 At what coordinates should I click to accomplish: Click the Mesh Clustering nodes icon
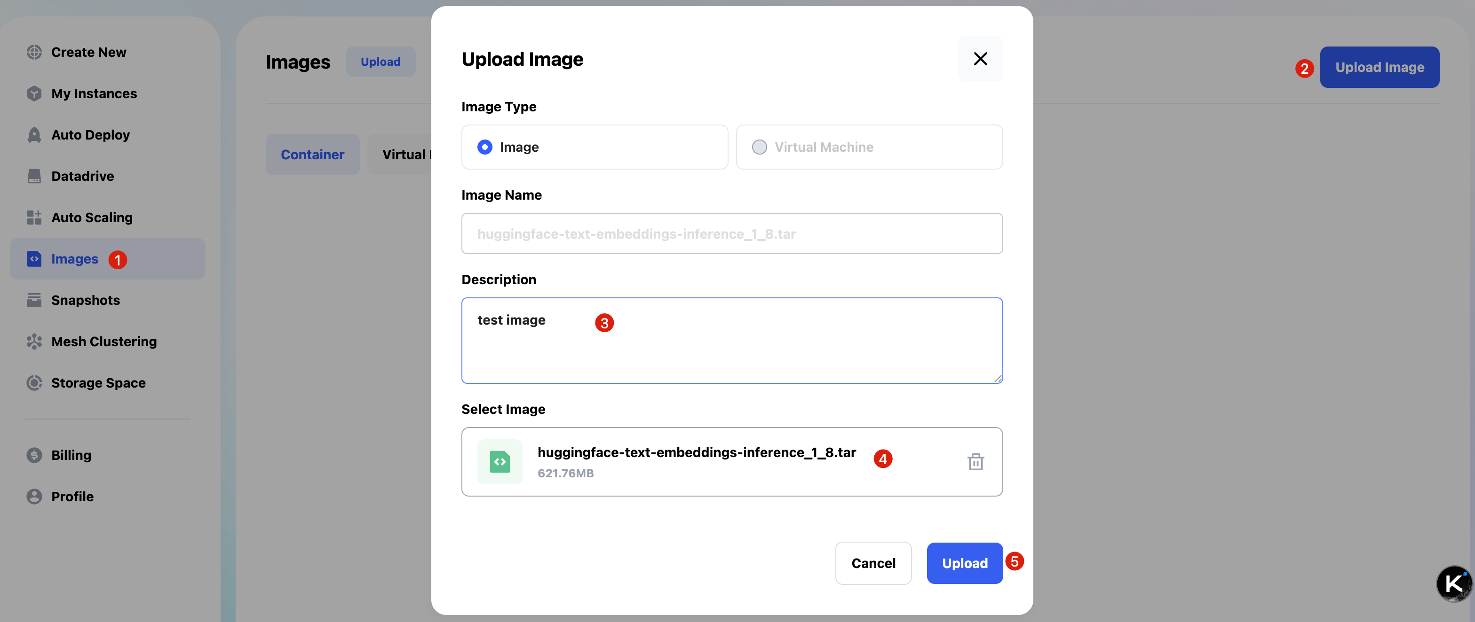click(34, 341)
